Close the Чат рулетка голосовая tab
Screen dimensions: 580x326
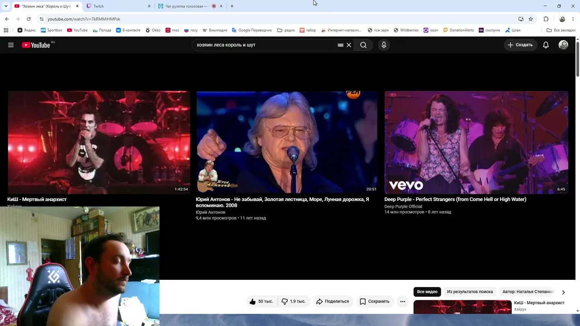(221, 6)
